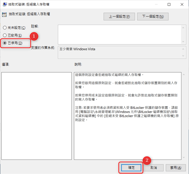Click the 註解: label

(x=35, y=26)
